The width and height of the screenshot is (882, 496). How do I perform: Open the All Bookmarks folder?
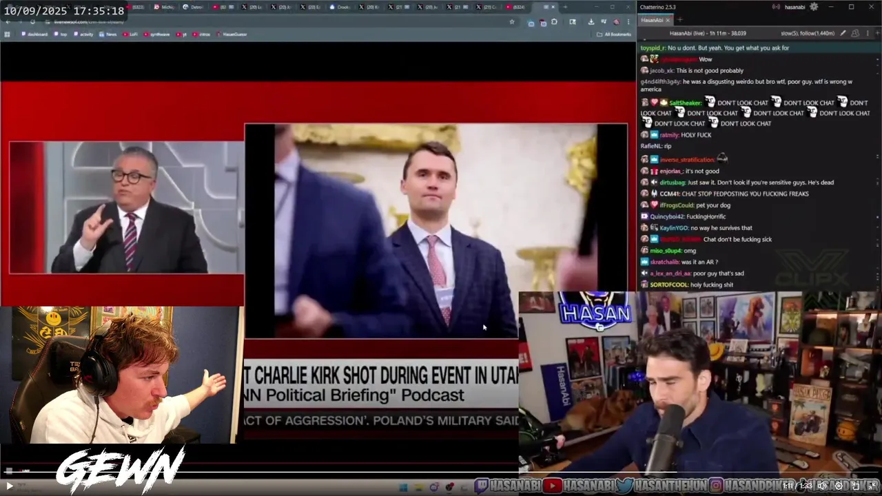coord(614,34)
